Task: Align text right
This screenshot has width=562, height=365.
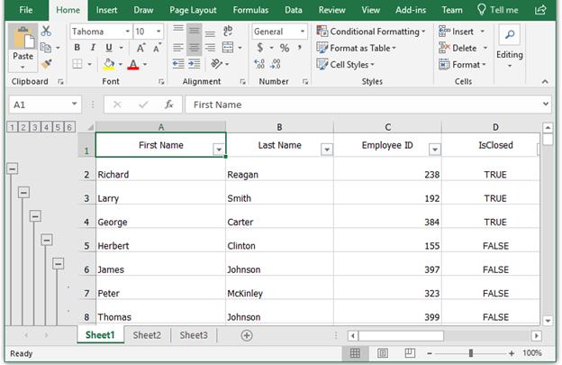Action: tap(210, 48)
